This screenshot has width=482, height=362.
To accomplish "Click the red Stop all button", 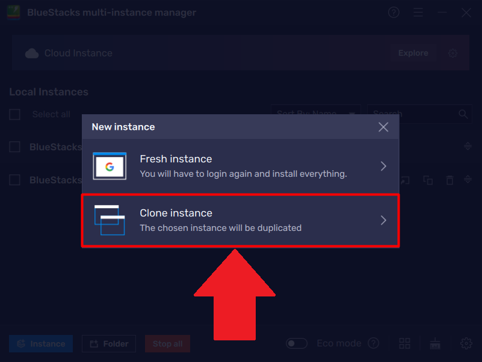I will coord(167,343).
